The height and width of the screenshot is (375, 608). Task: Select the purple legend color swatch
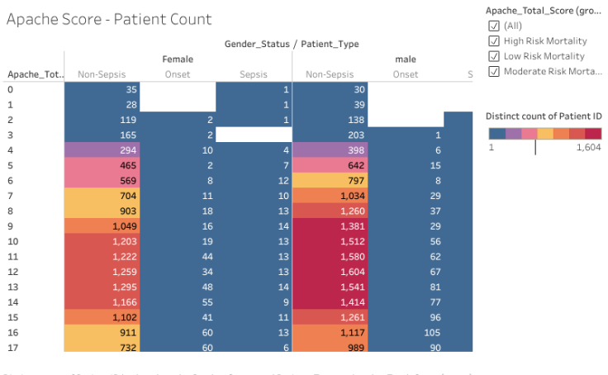click(513, 133)
